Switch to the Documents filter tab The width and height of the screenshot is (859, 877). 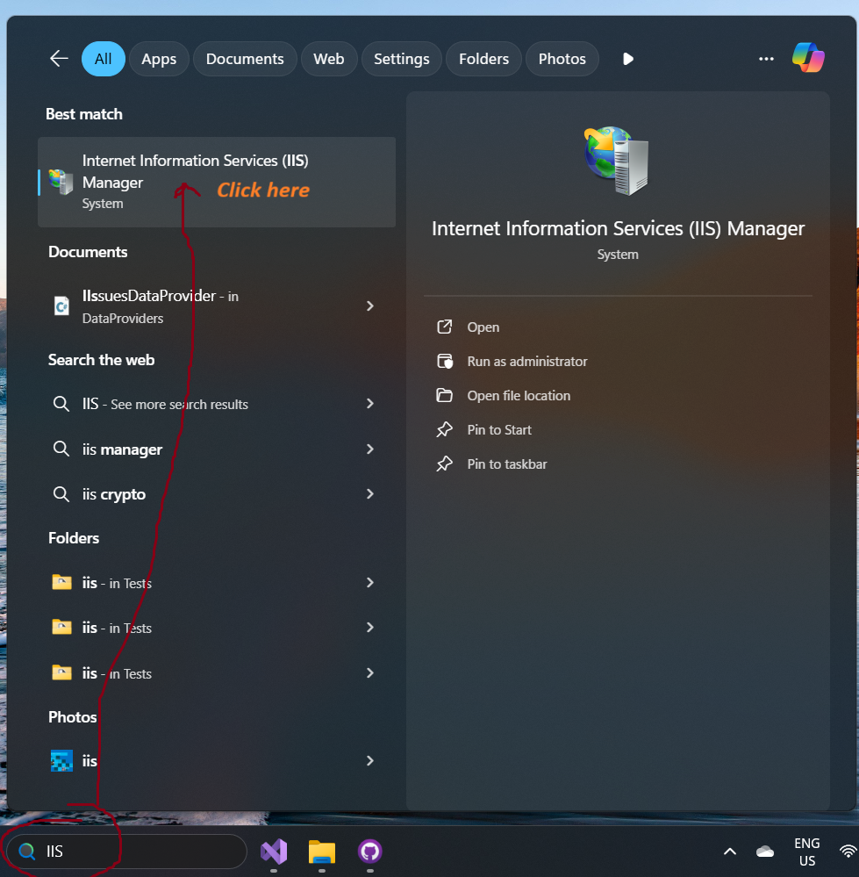pos(245,59)
